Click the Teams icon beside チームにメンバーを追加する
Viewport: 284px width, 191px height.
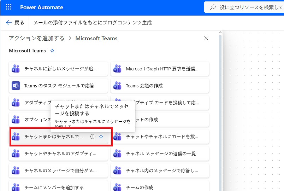click(16, 187)
